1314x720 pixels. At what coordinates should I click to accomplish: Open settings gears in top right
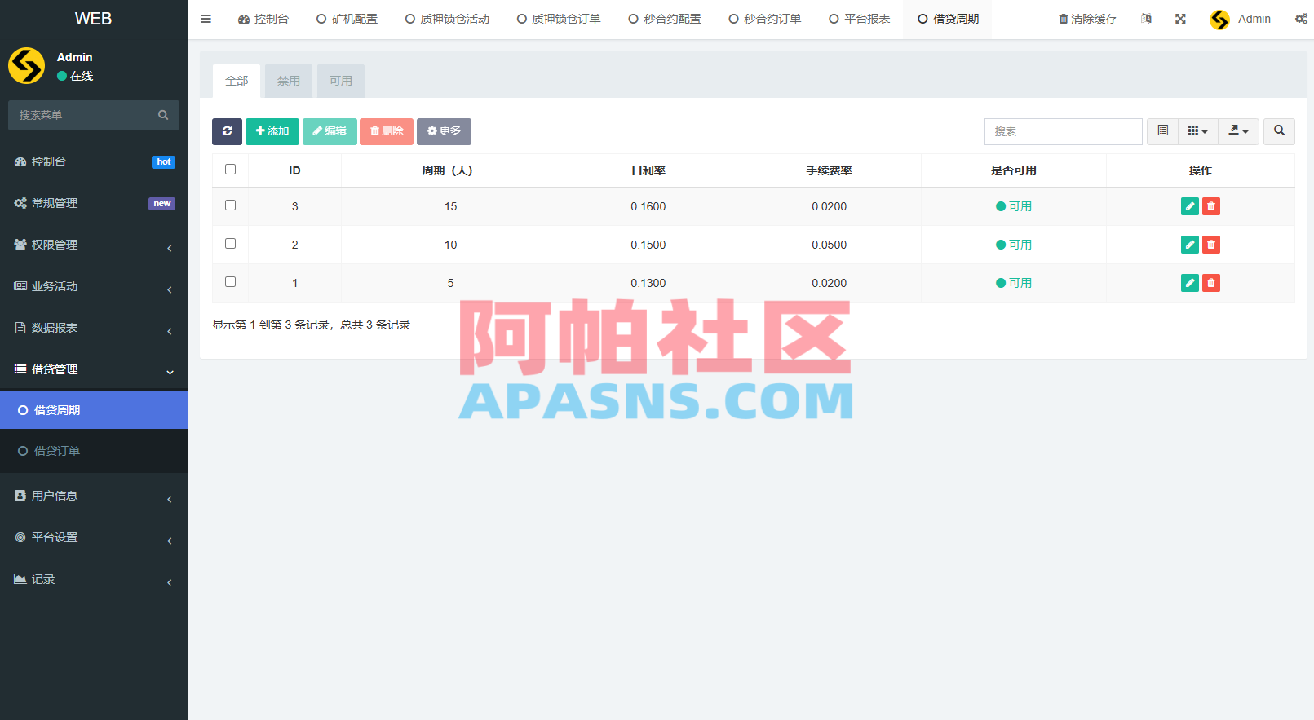click(1301, 19)
